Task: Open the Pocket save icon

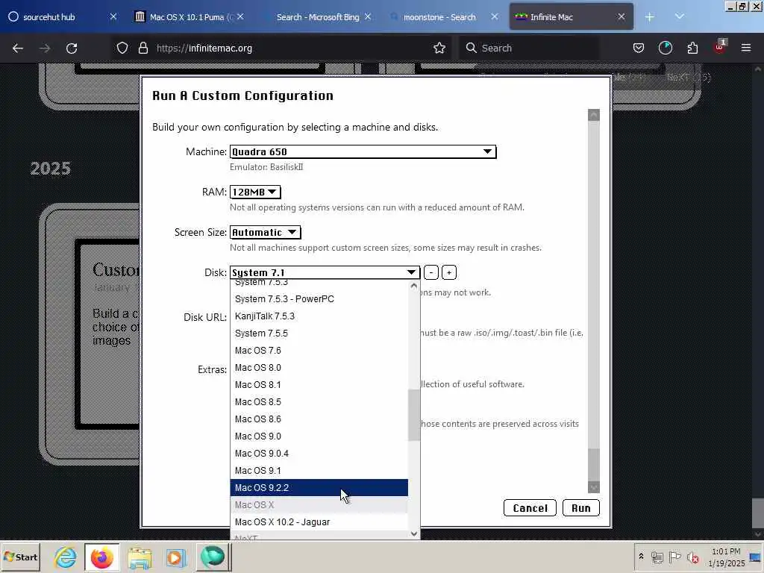Action: coord(639,48)
